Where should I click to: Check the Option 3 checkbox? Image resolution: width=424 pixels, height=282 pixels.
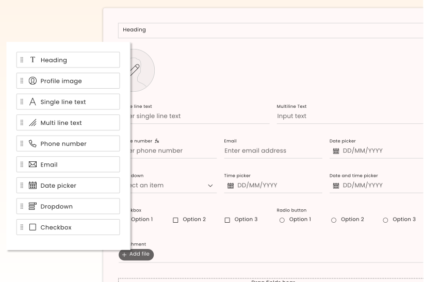tap(227, 220)
